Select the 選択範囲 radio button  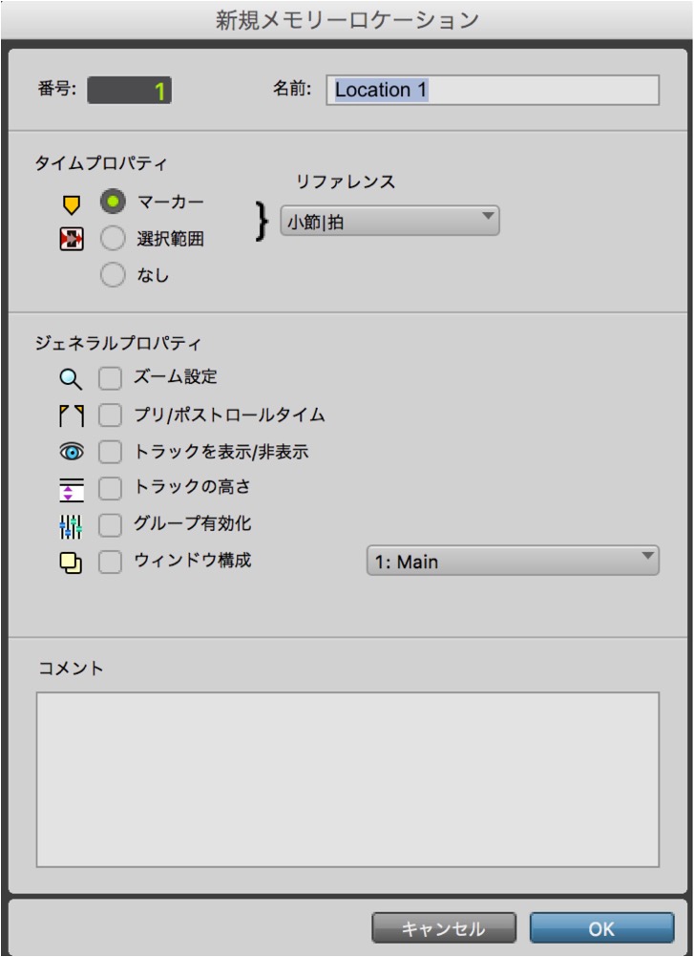pyautogui.click(x=113, y=238)
